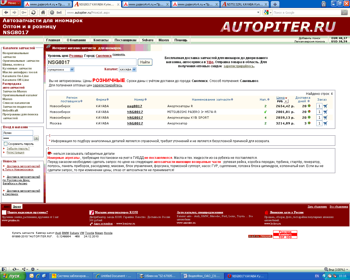
Task: Open the Шины, колеса catalog link
Action: pos(13,65)
